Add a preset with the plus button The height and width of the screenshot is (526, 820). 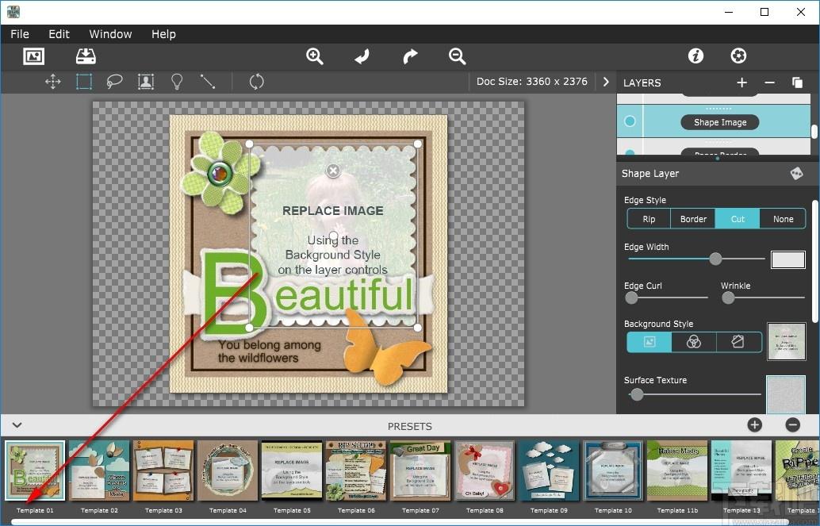pyautogui.click(x=754, y=425)
